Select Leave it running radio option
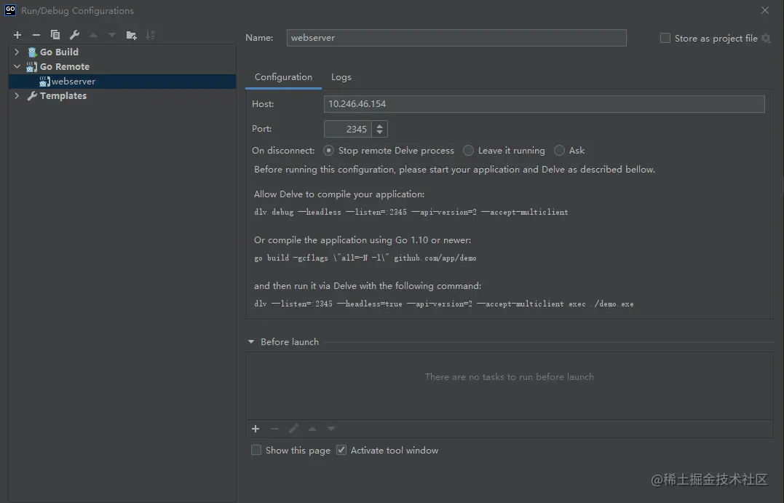The height and width of the screenshot is (503, 784). pos(469,151)
